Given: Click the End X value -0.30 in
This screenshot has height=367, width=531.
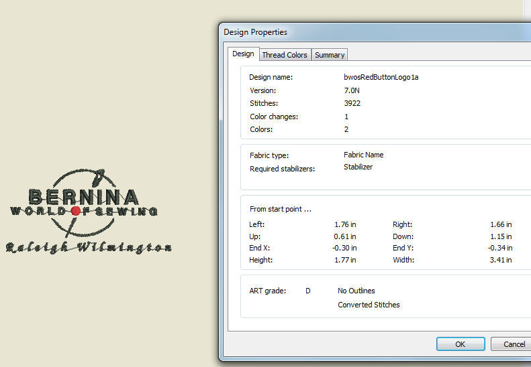Looking at the screenshot, I should coord(344,248).
